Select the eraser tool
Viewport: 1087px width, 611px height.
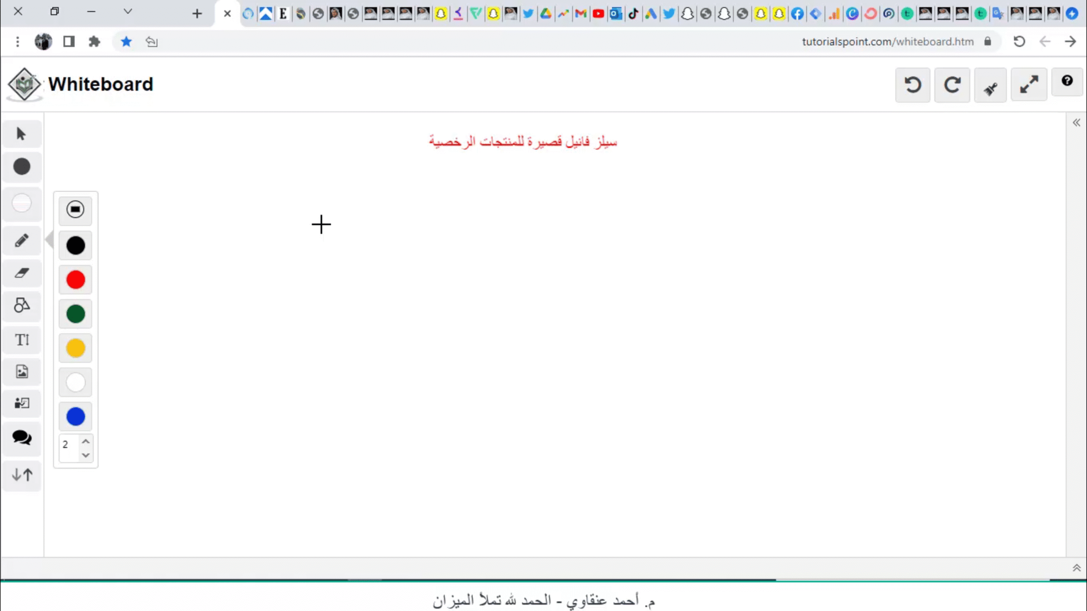(x=21, y=273)
